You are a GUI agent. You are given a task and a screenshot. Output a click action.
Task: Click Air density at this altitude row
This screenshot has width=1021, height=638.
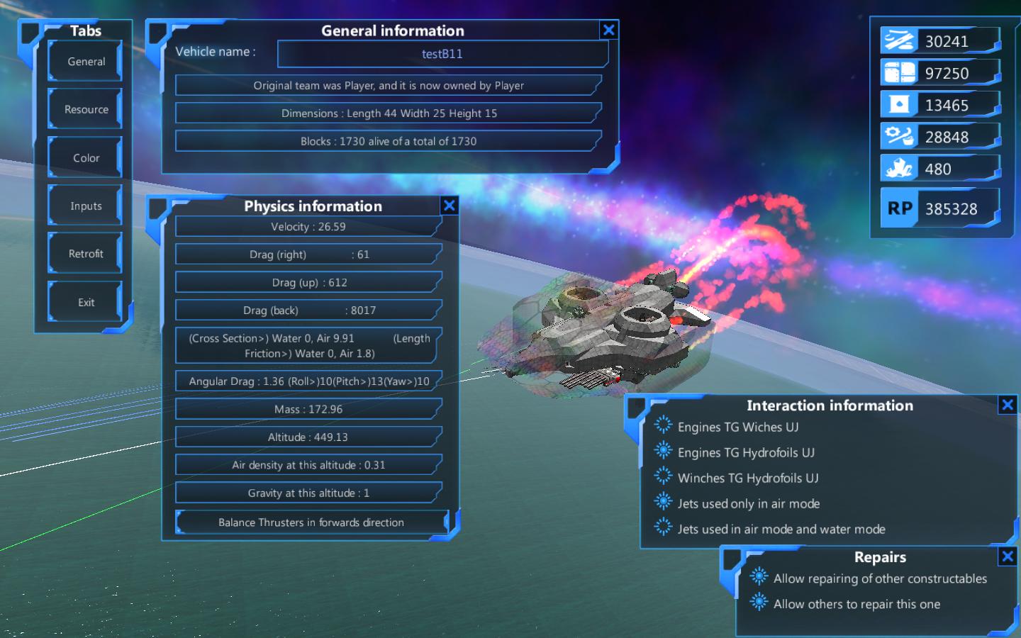308,465
